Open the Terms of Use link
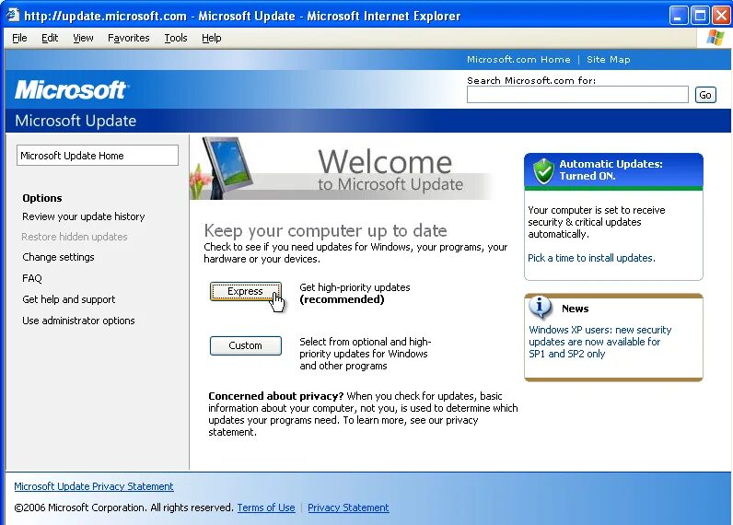 266,507
